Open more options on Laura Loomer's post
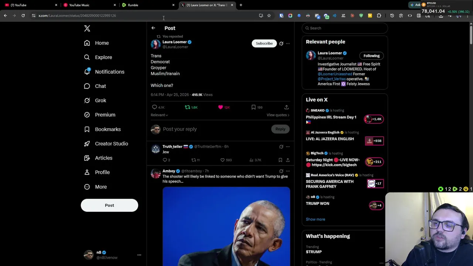 [x=288, y=44]
